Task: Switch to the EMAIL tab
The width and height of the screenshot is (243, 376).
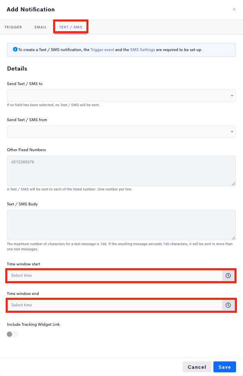Action: point(41,27)
